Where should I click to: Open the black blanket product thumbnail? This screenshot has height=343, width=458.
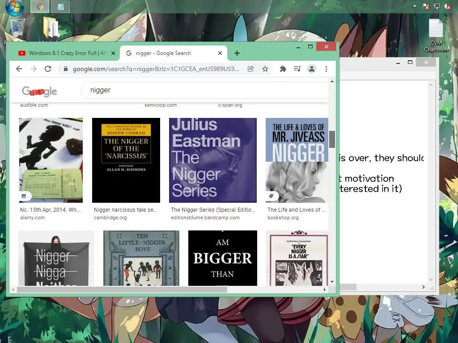pyautogui.click(x=56, y=258)
